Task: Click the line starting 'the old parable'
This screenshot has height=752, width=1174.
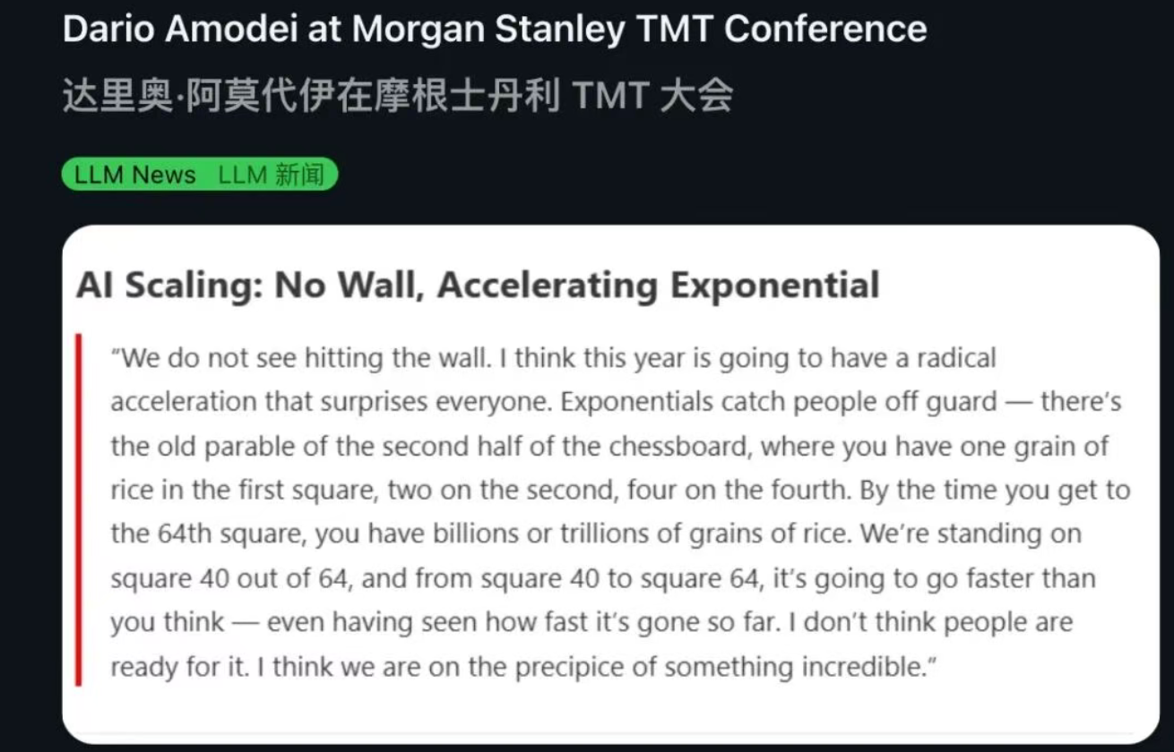Action: (x=609, y=446)
